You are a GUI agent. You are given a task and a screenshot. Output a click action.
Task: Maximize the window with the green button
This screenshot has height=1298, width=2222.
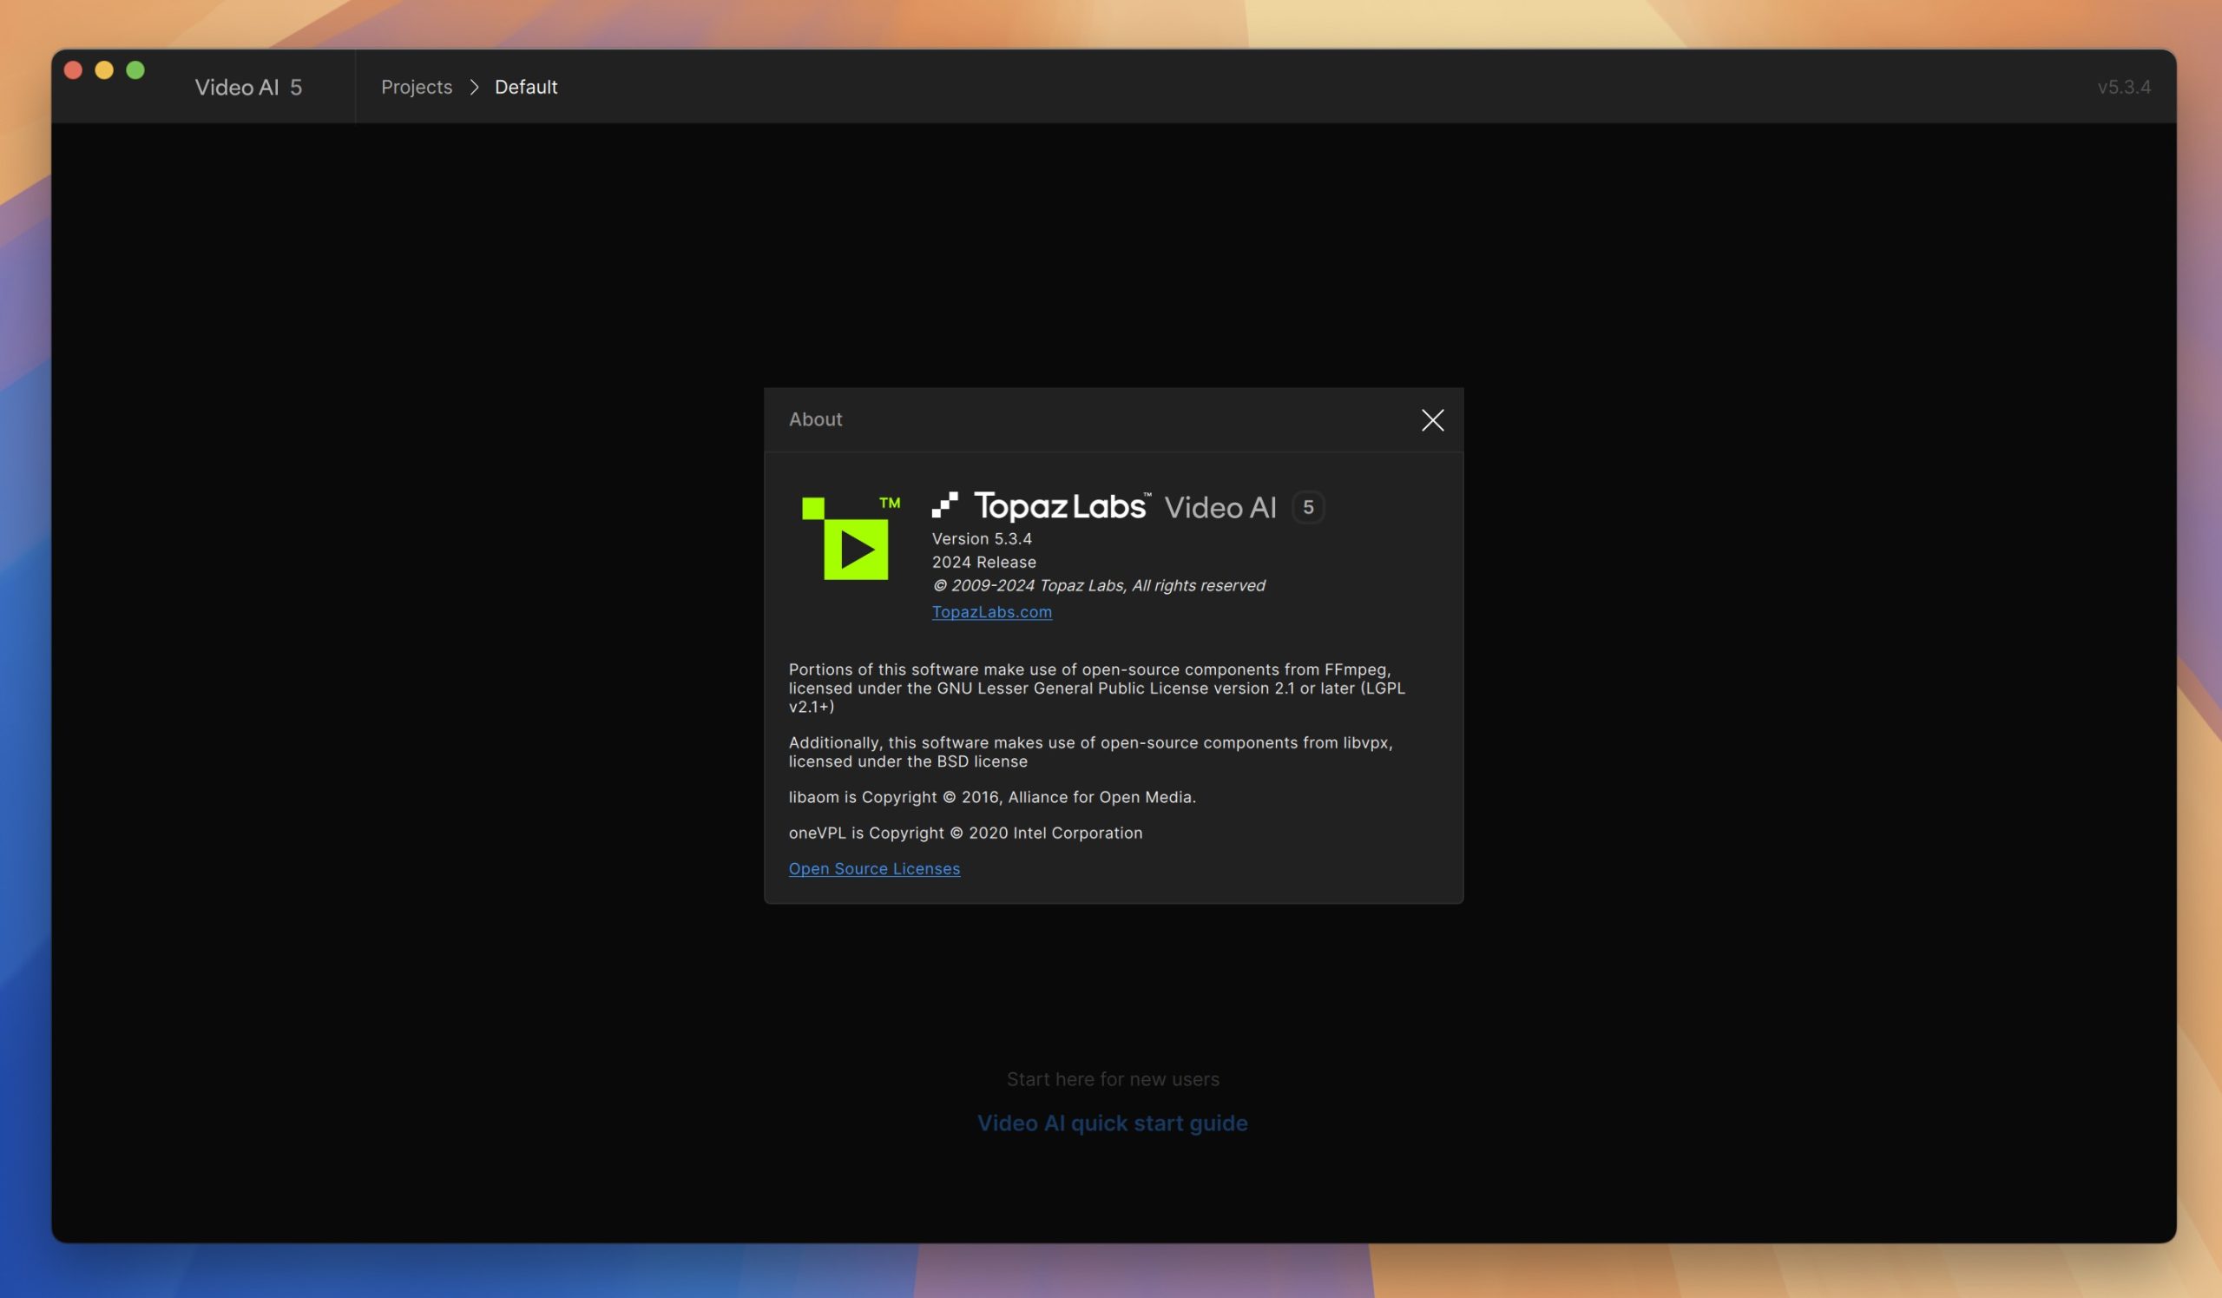(x=135, y=69)
